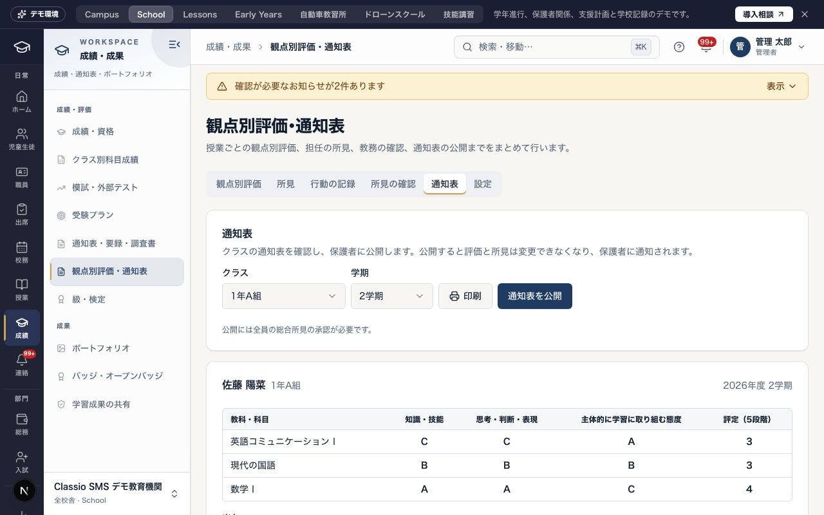This screenshot has width=824, height=515.
Task: Switch to the 所見 tab
Action: point(286,184)
